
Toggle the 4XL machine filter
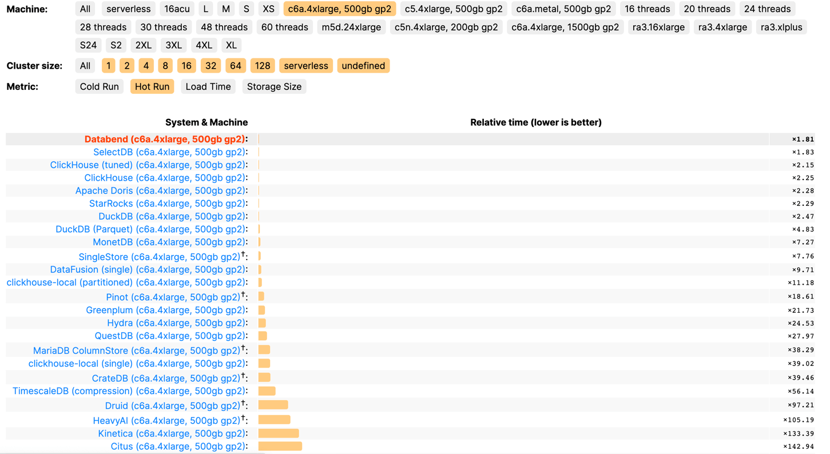tap(204, 45)
